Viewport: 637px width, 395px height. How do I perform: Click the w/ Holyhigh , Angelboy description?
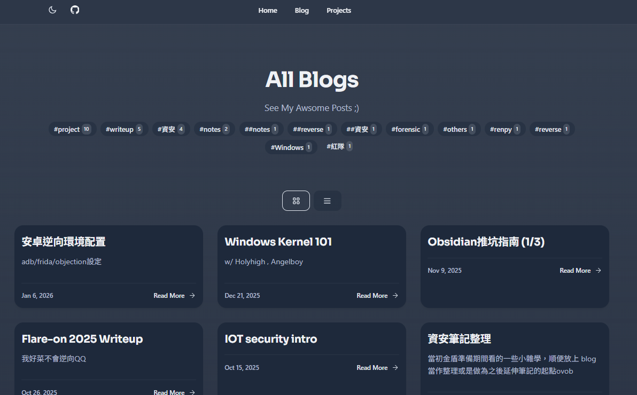point(263,262)
